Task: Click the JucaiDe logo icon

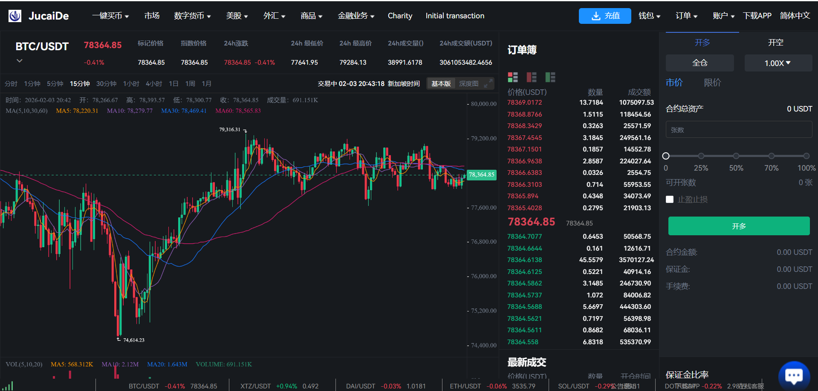Action: (15, 16)
